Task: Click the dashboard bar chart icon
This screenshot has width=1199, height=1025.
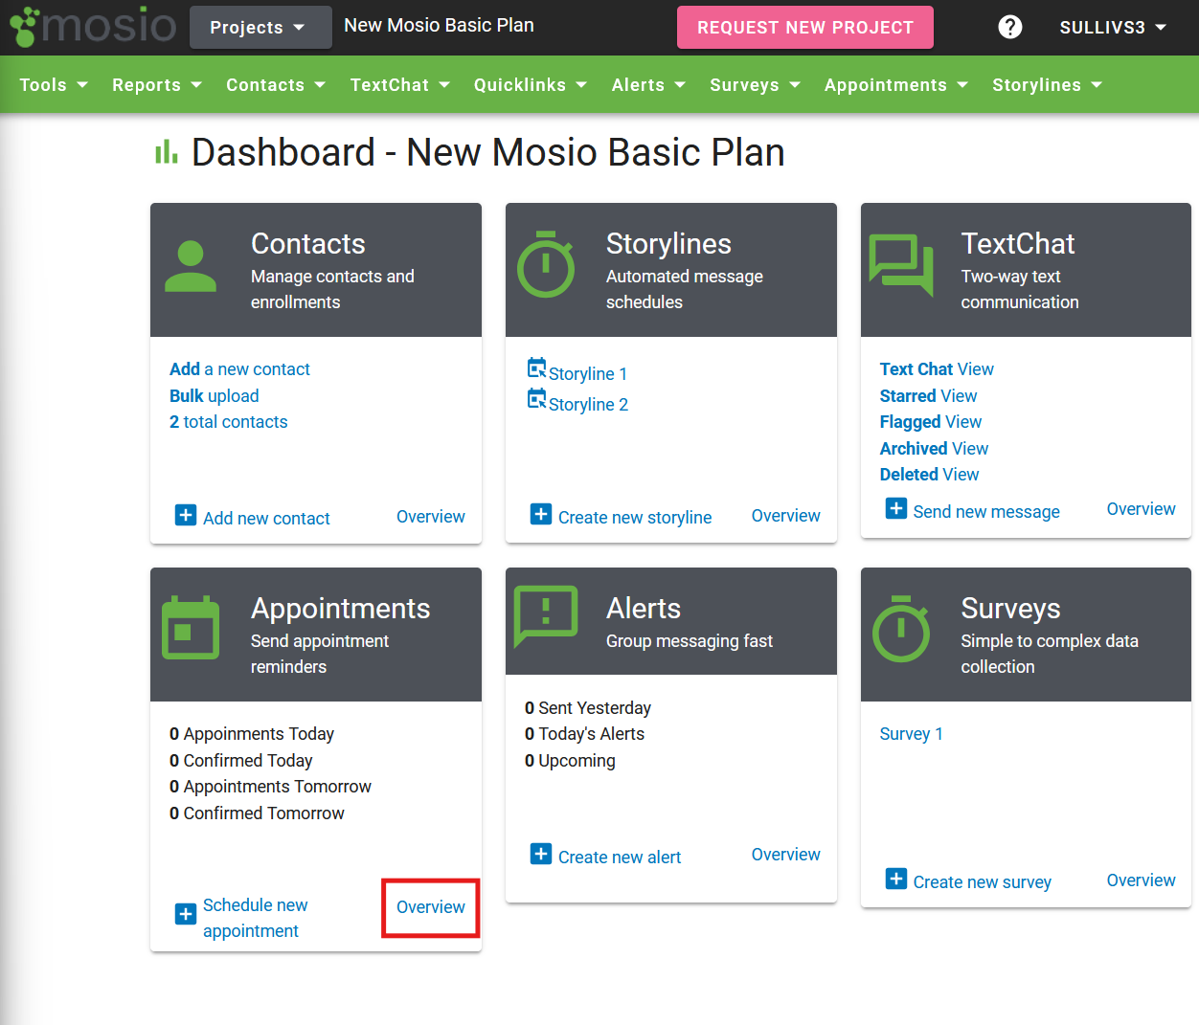Action: [167, 151]
